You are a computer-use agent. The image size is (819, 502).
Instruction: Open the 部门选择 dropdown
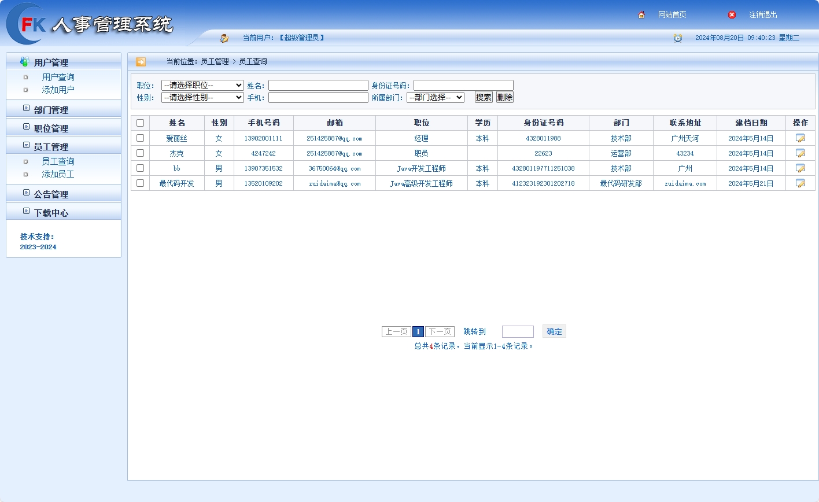tap(436, 97)
